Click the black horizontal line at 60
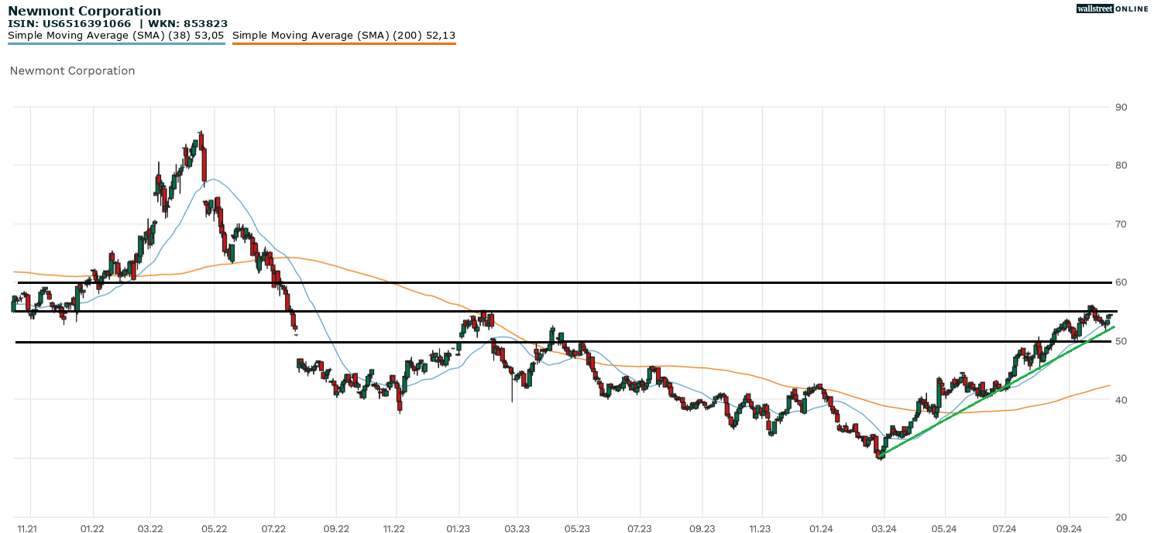1154x533 pixels. click(620, 282)
